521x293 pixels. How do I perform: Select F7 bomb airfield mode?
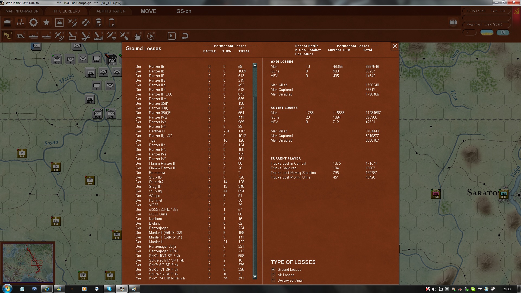tap(85, 36)
